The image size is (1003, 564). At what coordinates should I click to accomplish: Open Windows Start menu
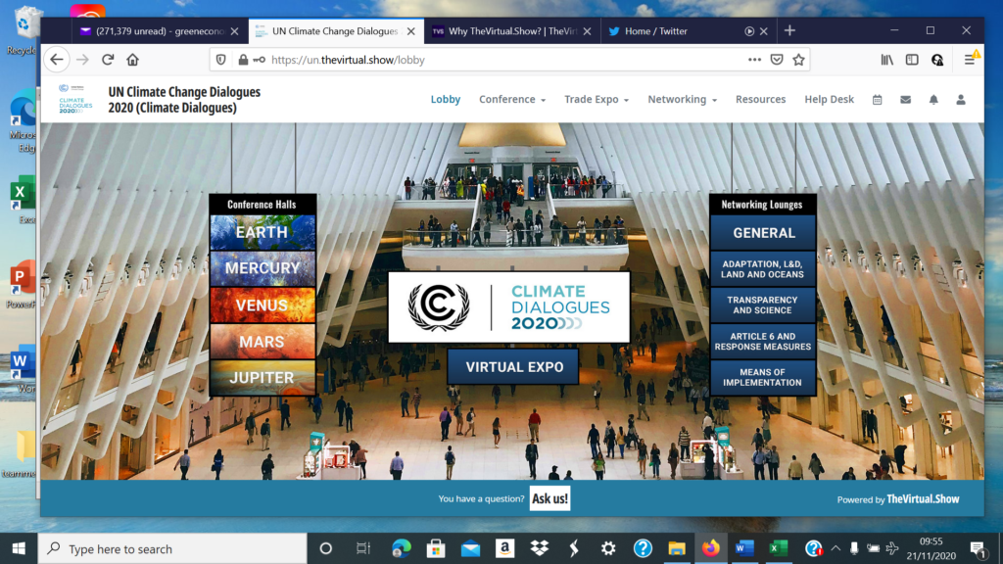point(19,548)
